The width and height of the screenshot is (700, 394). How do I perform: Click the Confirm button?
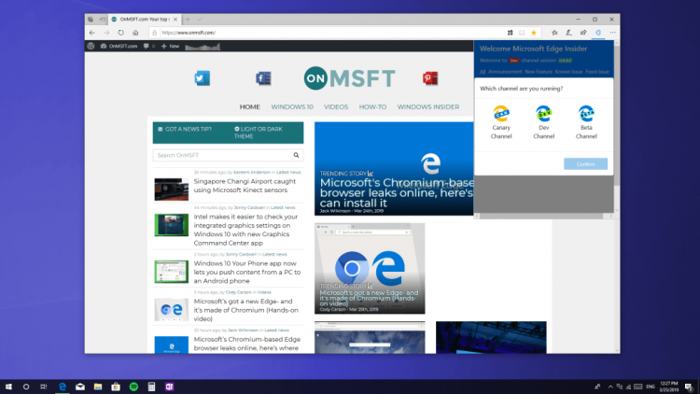point(585,164)
